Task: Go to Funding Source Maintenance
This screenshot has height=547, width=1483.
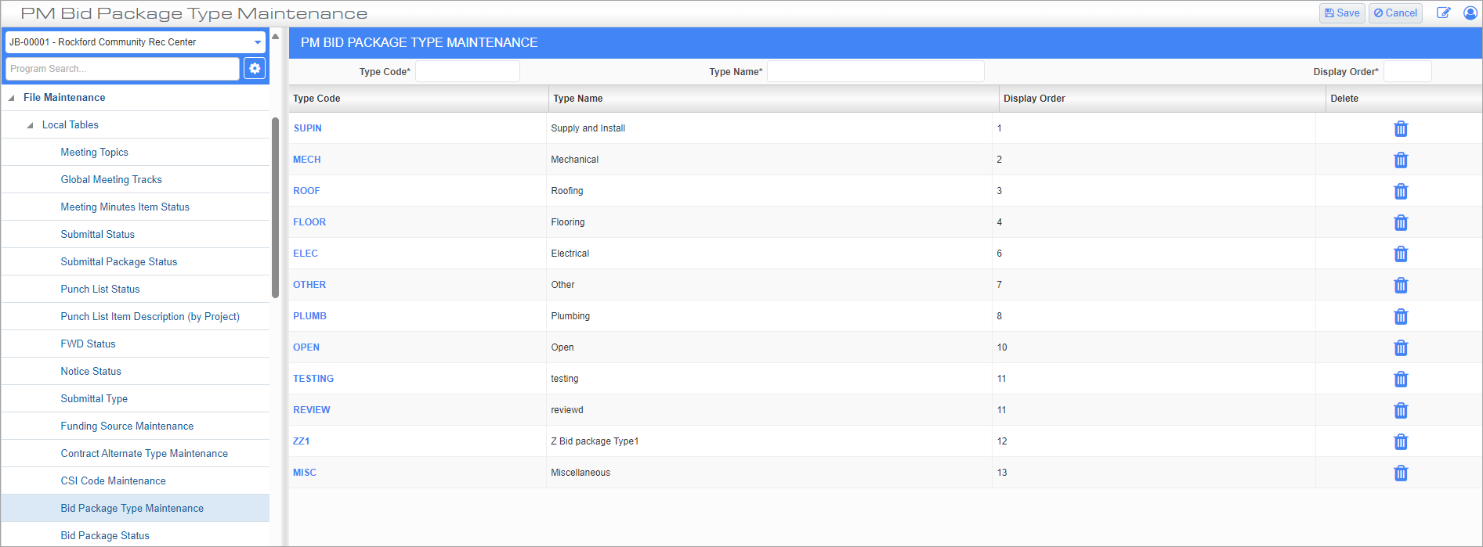Action: (127, 426)
